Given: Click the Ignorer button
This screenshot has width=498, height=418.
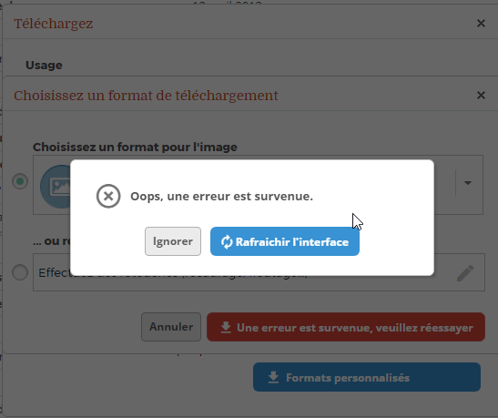Looking at the screenshot, I should (173, 241).
